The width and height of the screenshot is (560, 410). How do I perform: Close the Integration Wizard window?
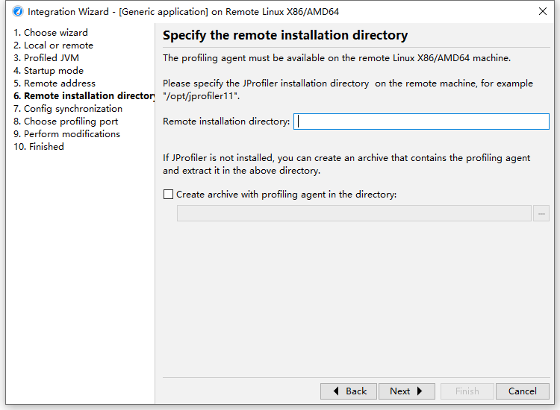click(x=542, y=12)
